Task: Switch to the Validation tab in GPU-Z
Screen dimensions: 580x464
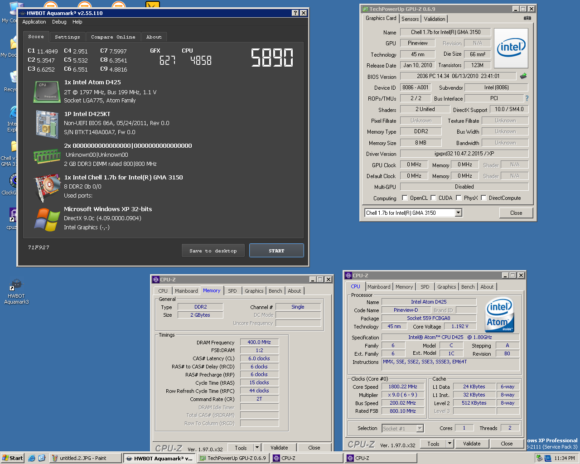Action: [435, 19]
